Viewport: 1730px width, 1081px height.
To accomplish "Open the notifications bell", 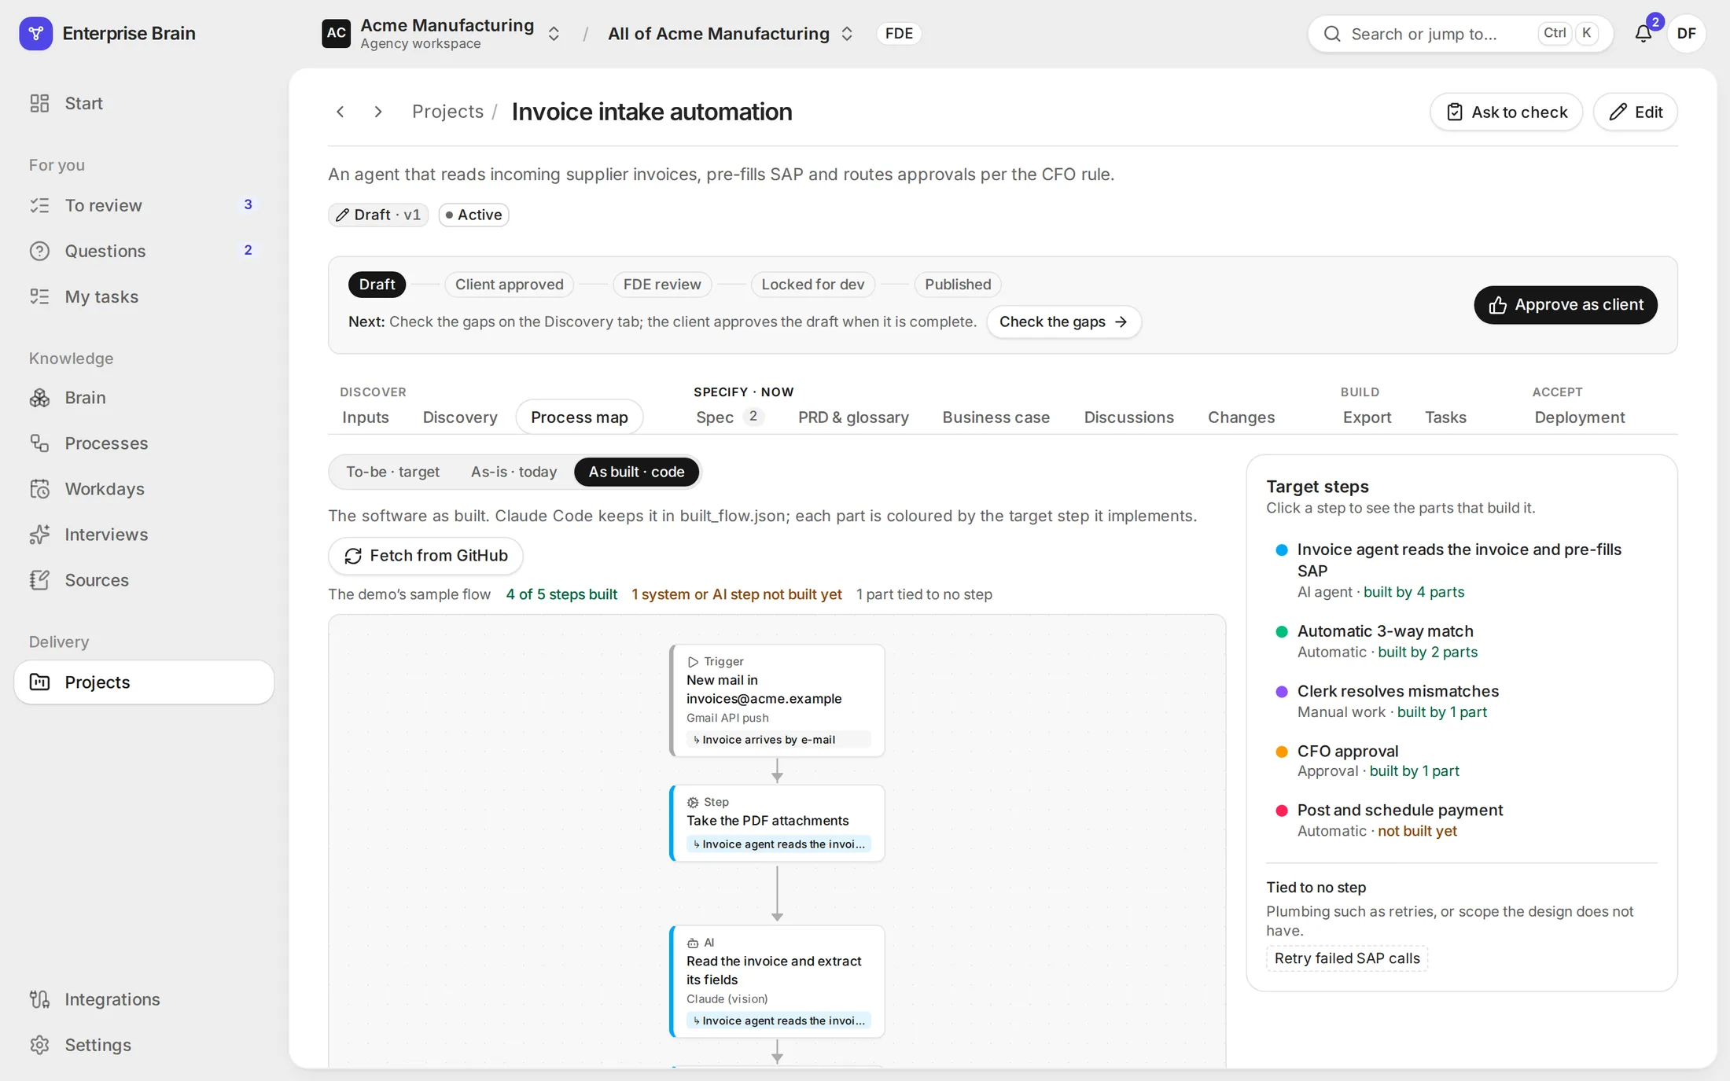I will [x=1643, y=33].
